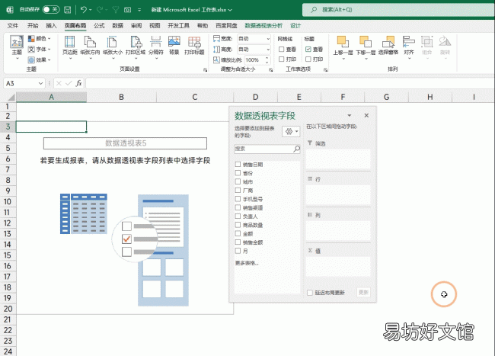Viewport: 495px width, 356px height.
Task: Customize the quick access toolbar dropdown
Action: tap(139, 10)
